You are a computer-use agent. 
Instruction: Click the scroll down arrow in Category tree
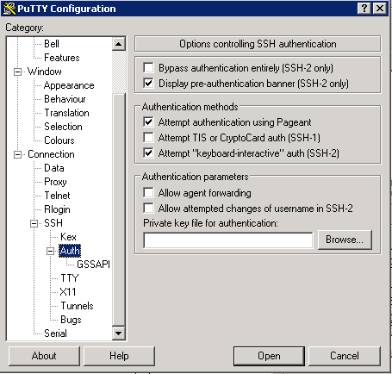click(x=118, y=333)
